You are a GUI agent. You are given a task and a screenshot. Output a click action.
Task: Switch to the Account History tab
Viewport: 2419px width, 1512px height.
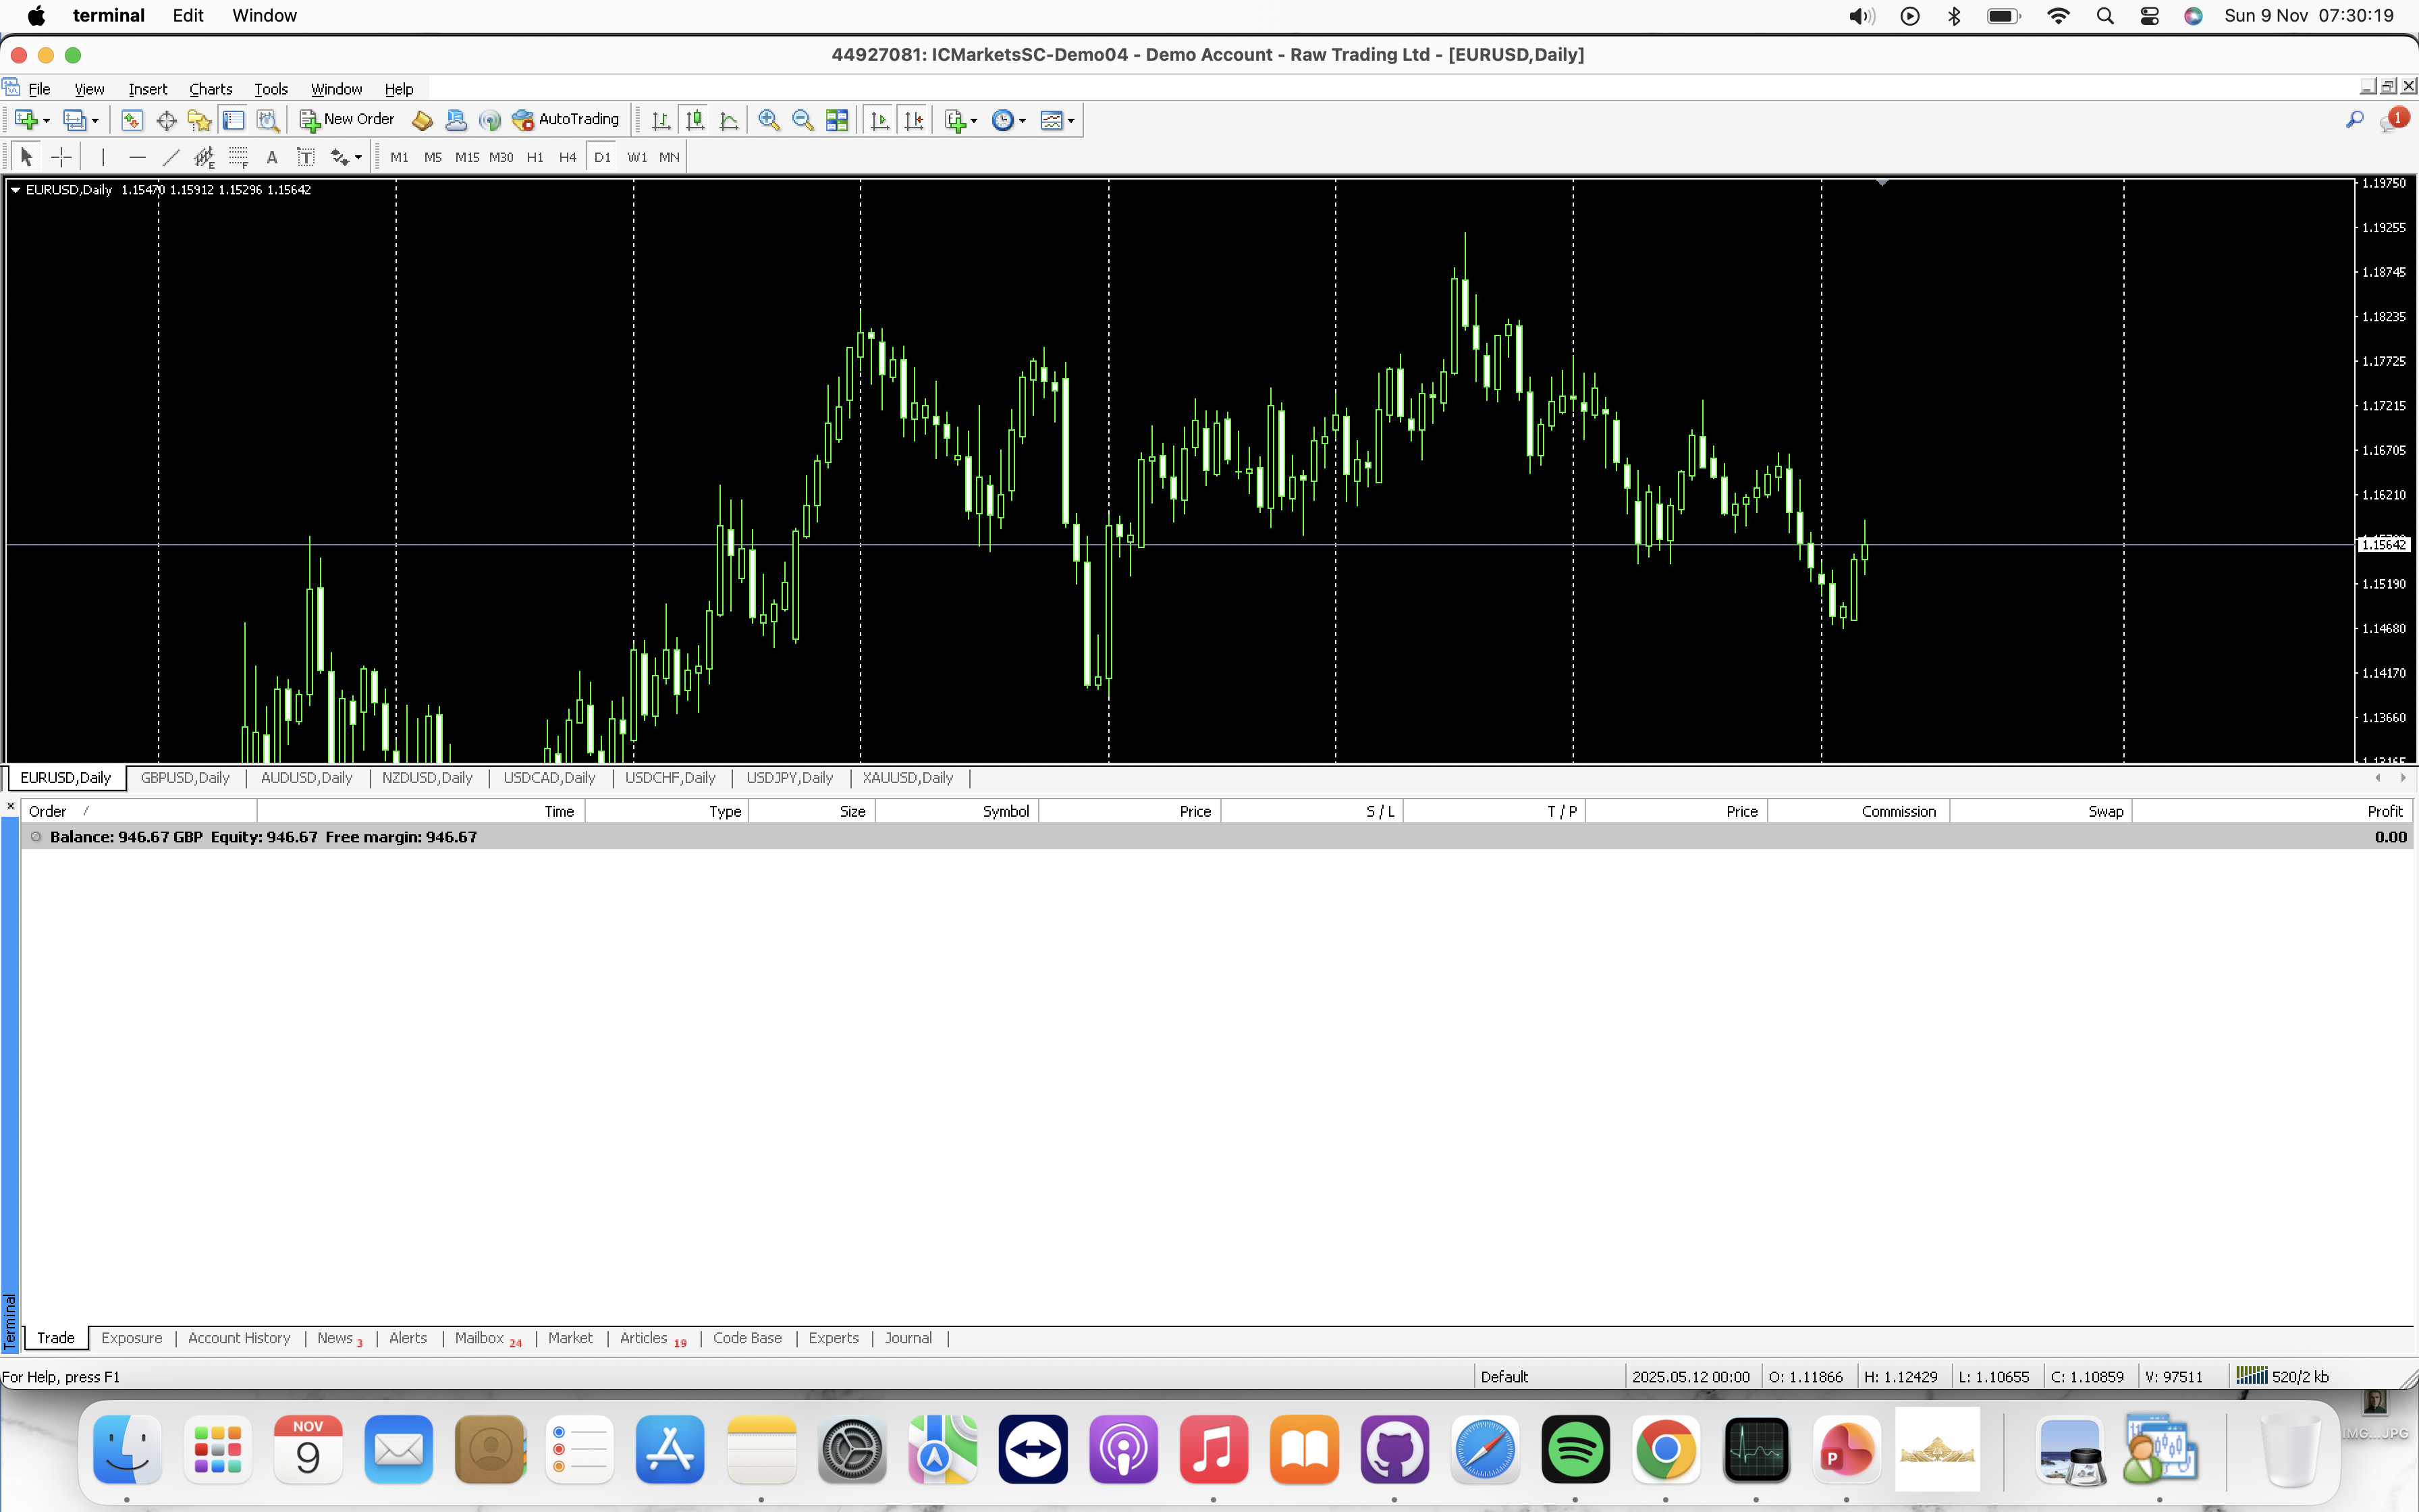click(239, 1338)
